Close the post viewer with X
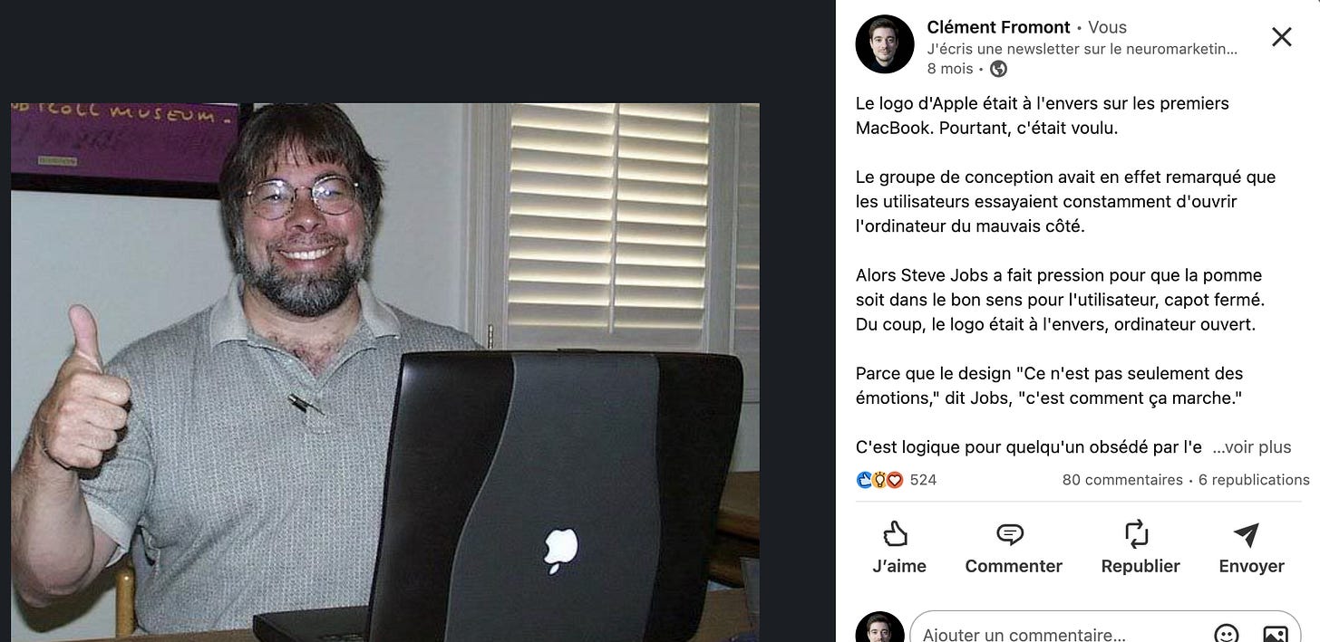The width and height of the screenshot is (1320, 642). (x=1281, y=37)
